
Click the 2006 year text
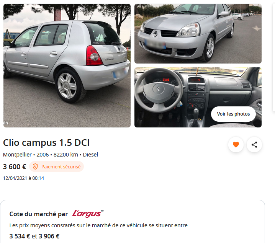tap(43, 155)
